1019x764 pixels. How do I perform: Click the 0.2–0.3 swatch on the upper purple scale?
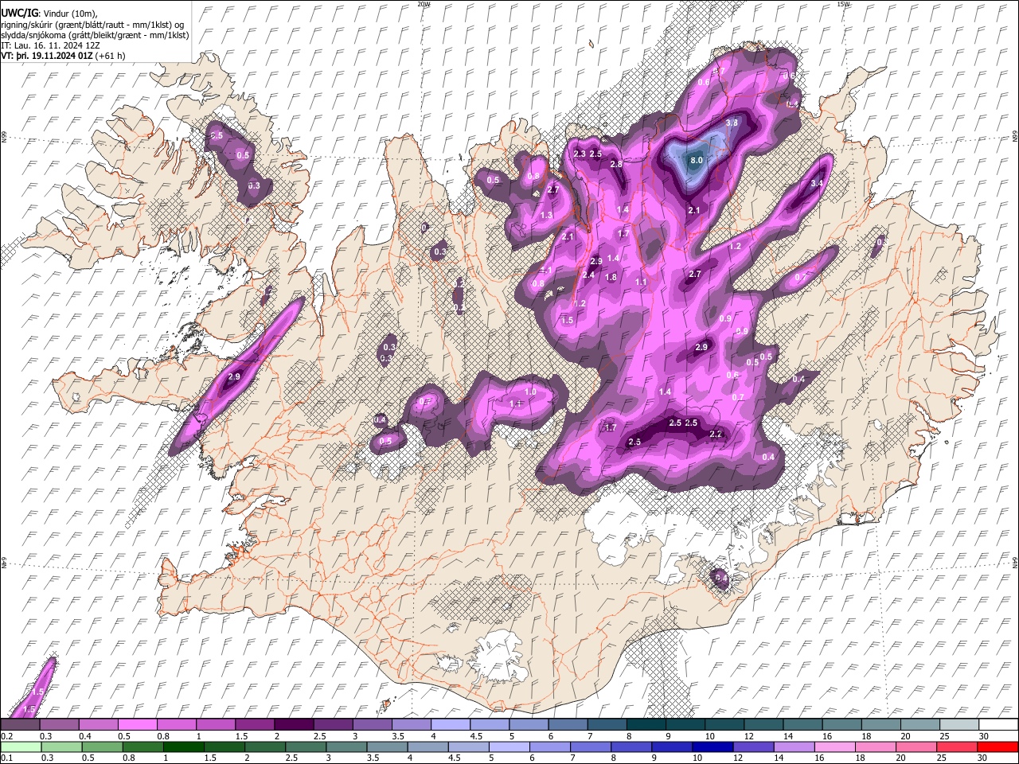(20, 725)
